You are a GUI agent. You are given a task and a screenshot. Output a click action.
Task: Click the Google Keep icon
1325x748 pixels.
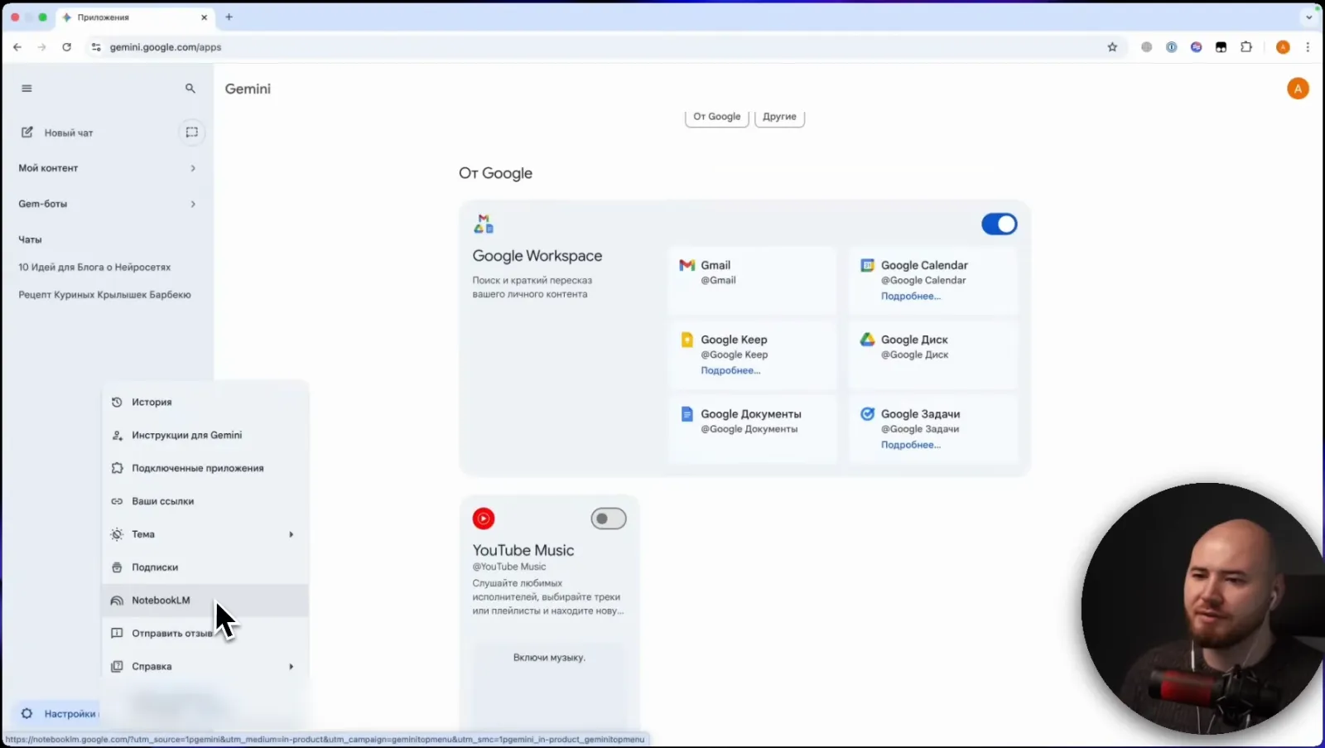[x=687, y=340]
